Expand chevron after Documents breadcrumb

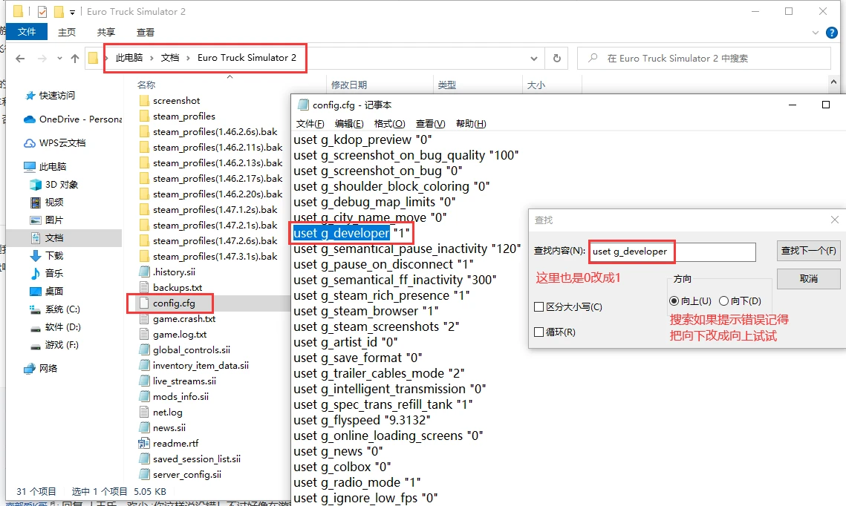point(188,58)
